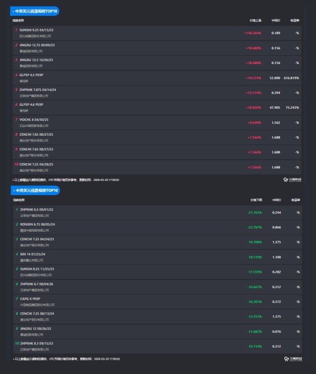The width and height of the screenshot is (316, 374).
Task: Click the 616.819% yield value
Action: 291,78
